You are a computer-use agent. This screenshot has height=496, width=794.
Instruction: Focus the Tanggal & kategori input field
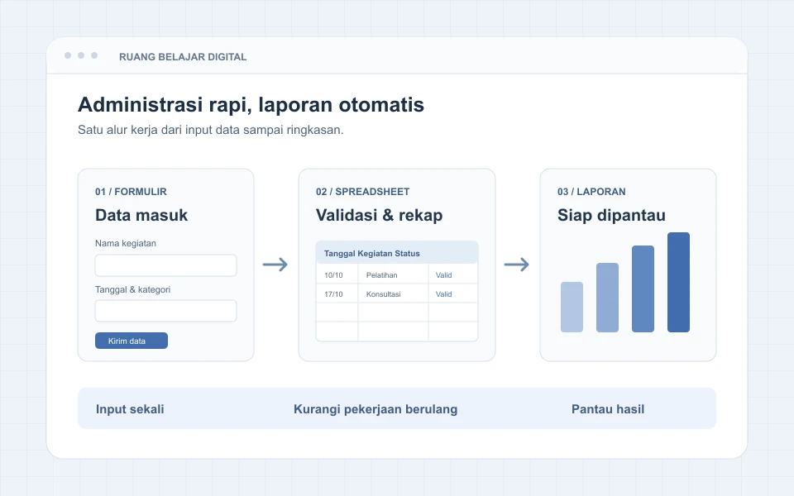(165, 311)
